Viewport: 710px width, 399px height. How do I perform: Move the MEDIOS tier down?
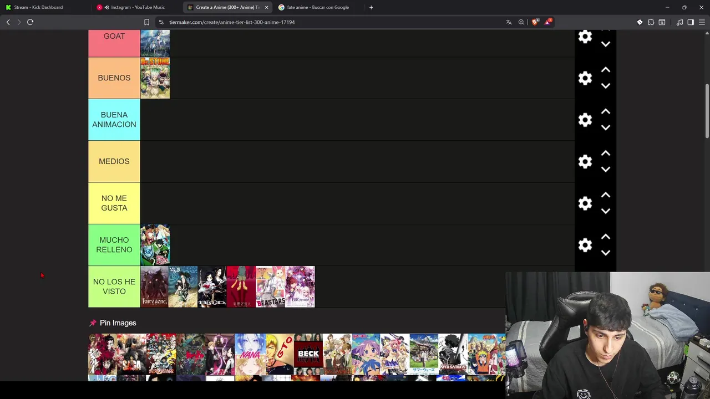(606, 170)
